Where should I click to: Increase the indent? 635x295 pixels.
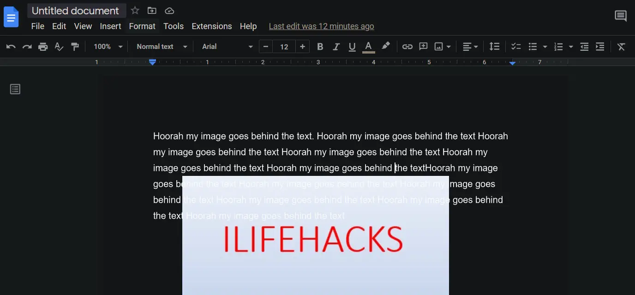[x=600, y=47]
